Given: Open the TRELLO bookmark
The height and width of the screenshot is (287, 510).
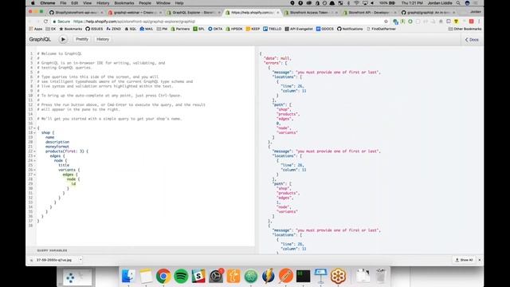Looking at the screenshot, I should [x=273, y=29].
